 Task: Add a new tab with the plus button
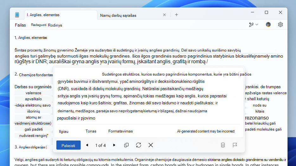click(x=177, y=15)
